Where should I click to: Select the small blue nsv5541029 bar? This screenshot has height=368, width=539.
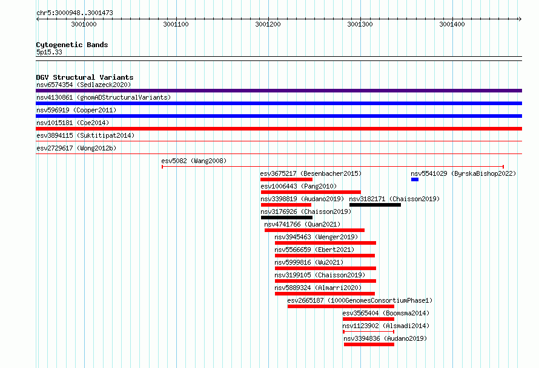point(415,179)
